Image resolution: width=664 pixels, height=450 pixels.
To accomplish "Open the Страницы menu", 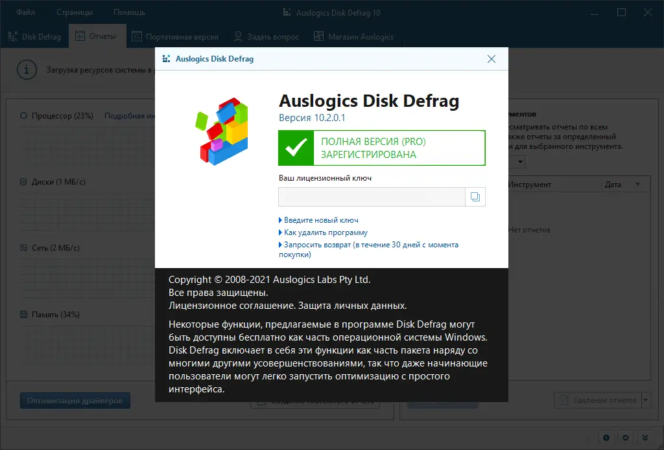I will point(75,12).
